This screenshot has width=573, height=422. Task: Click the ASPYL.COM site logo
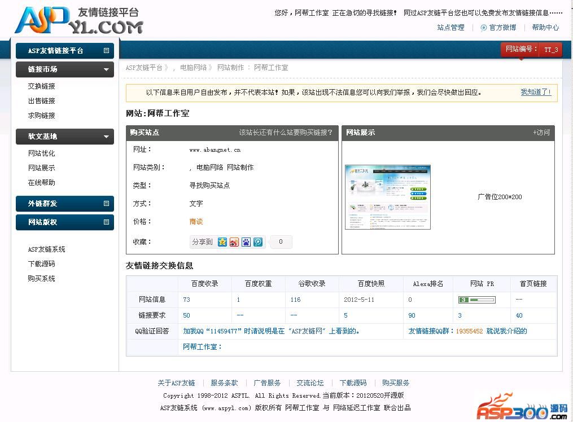(78, 20)
